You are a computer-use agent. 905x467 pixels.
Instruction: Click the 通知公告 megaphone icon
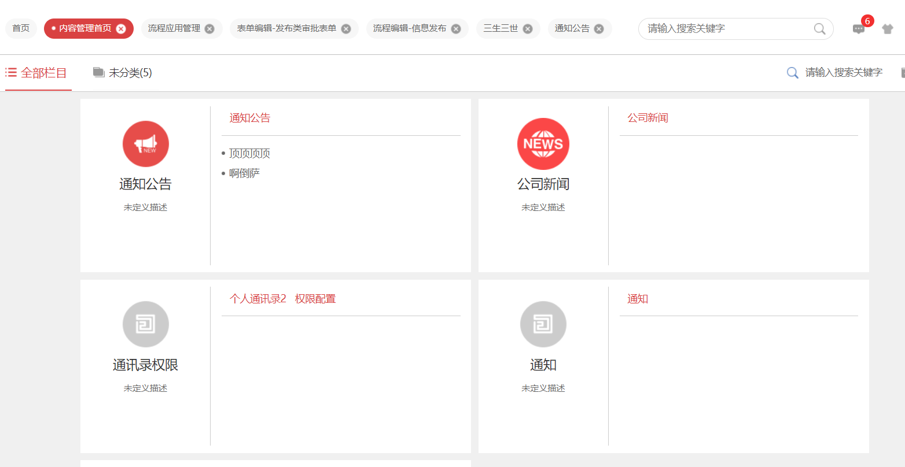coord(146,144)
